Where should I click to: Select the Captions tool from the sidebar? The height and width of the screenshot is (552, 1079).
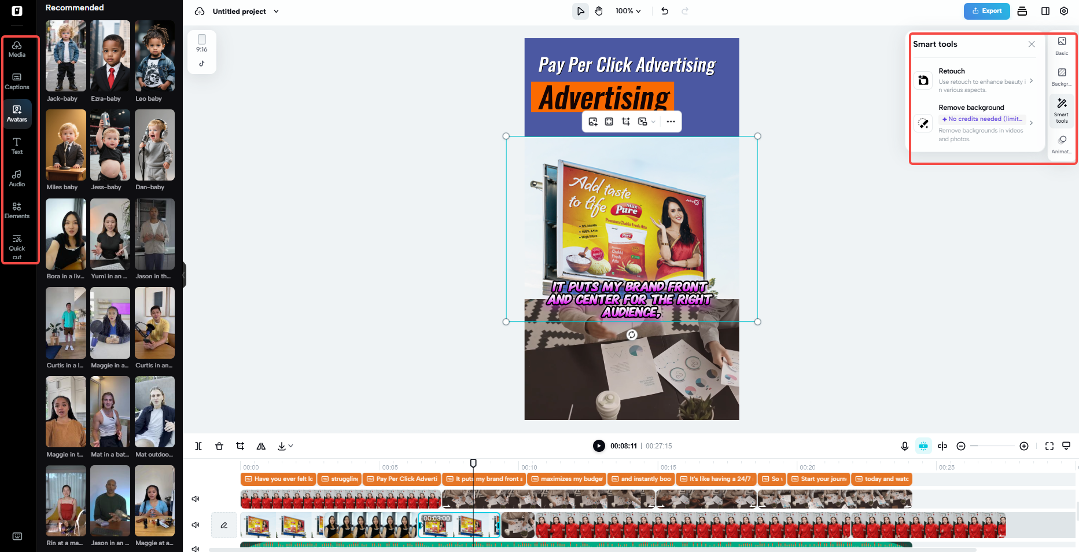point(17,81)
